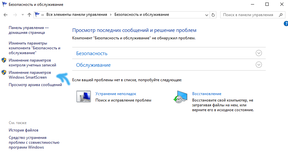Open Изменение параметров Windows SmartScreen
Screen dimensions: 288x155
30,75
